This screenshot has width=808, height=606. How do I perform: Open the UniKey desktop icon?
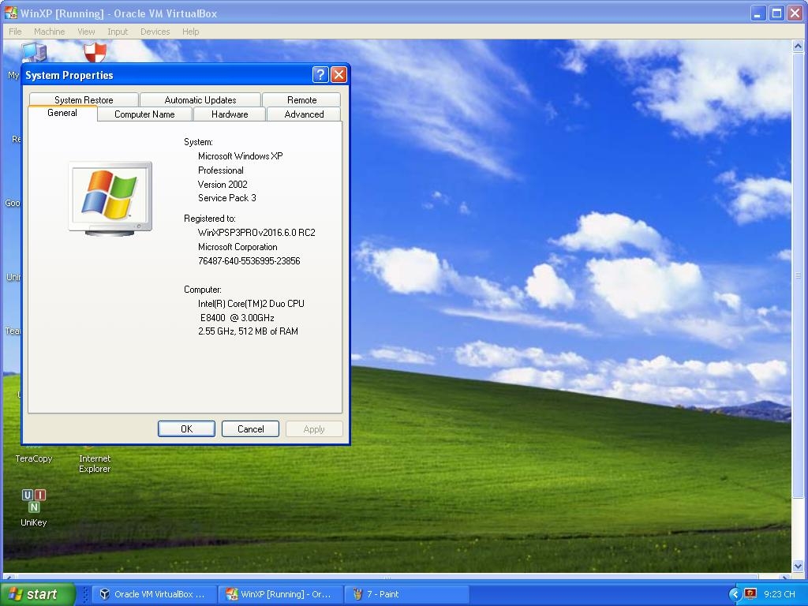click(33, 501)
